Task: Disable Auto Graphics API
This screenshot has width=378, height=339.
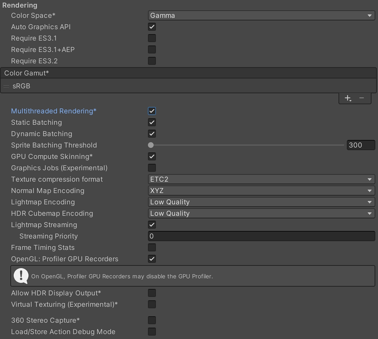Action: 152,27
